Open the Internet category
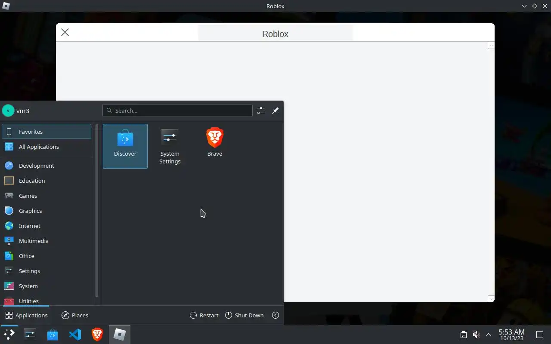The image size is (551, 344). pos(46,226)
